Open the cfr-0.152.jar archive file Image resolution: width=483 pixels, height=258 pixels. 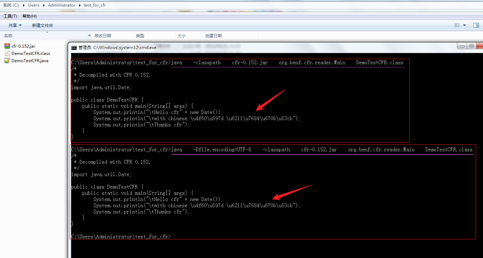click(x=23, y=46)
